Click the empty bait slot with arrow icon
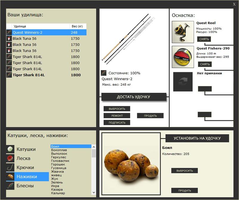Image resolution: width=239 pixels, height=200 pixels. pos(183,82)
